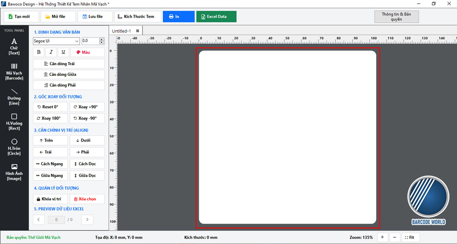Viewport: 457px width, 244px height.
Task: Click the Excel record number field
Action: (56, 220)
